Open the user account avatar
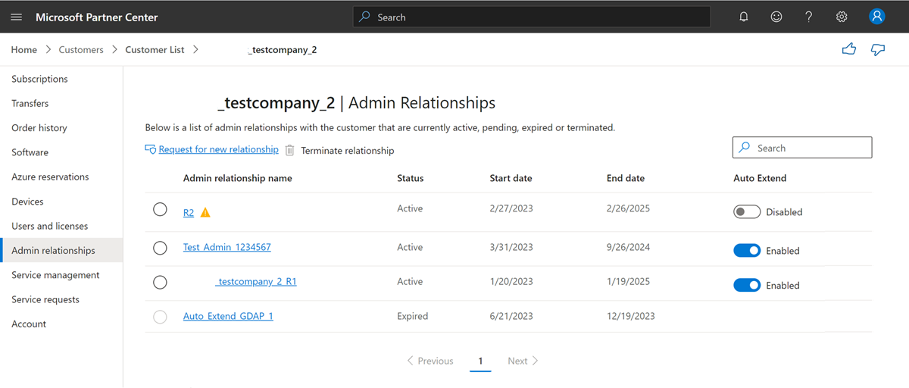Viewport: 909px width, 388px height. pyautogui.click(x=877, y=17)
